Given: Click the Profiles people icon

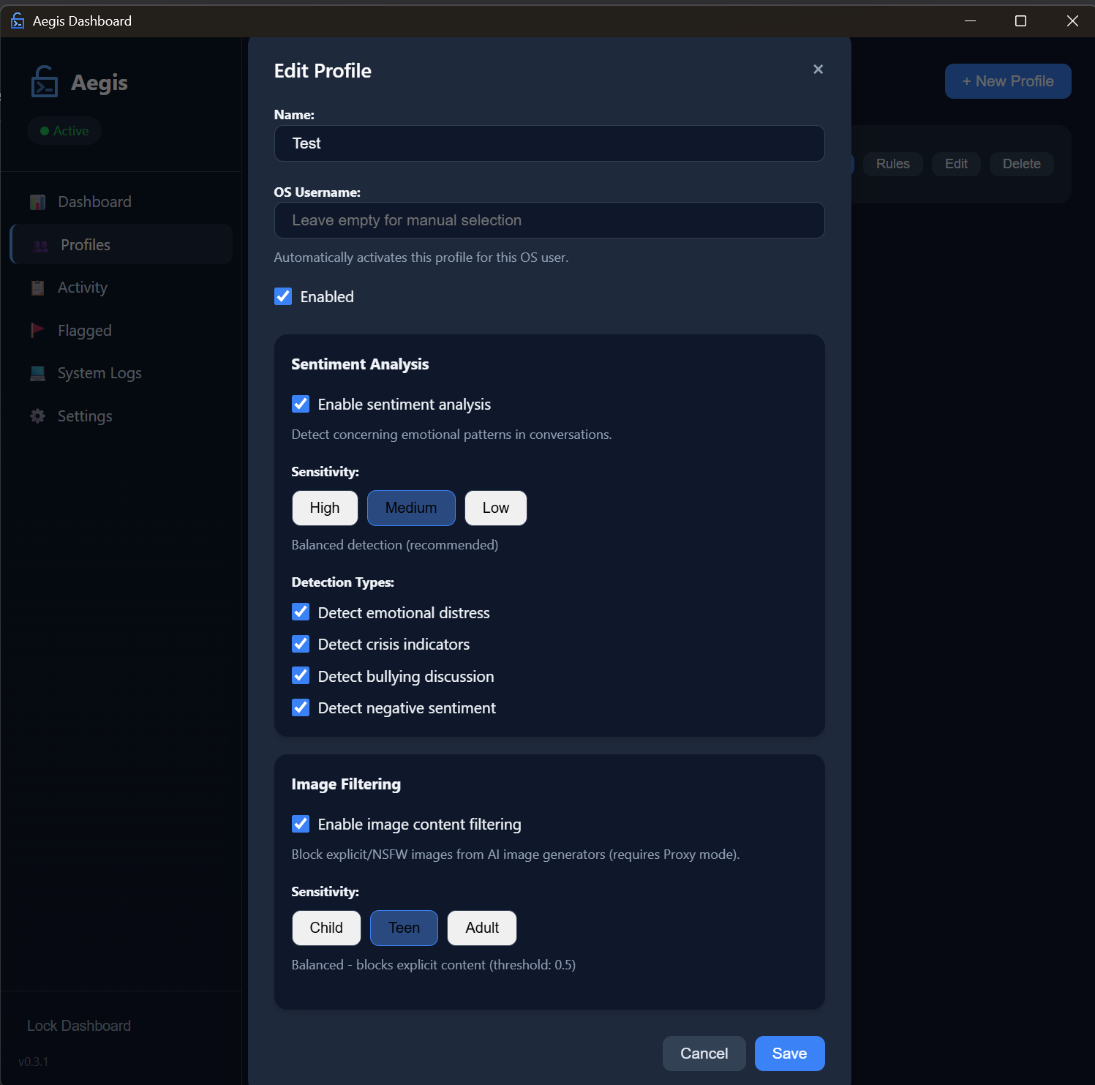Looking at the screenshot, I should (41, 245).
